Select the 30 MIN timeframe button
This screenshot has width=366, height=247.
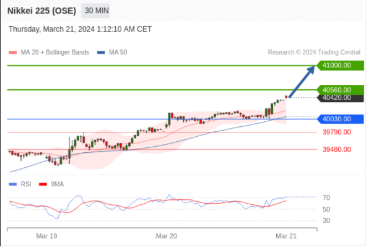coord(95,11)
